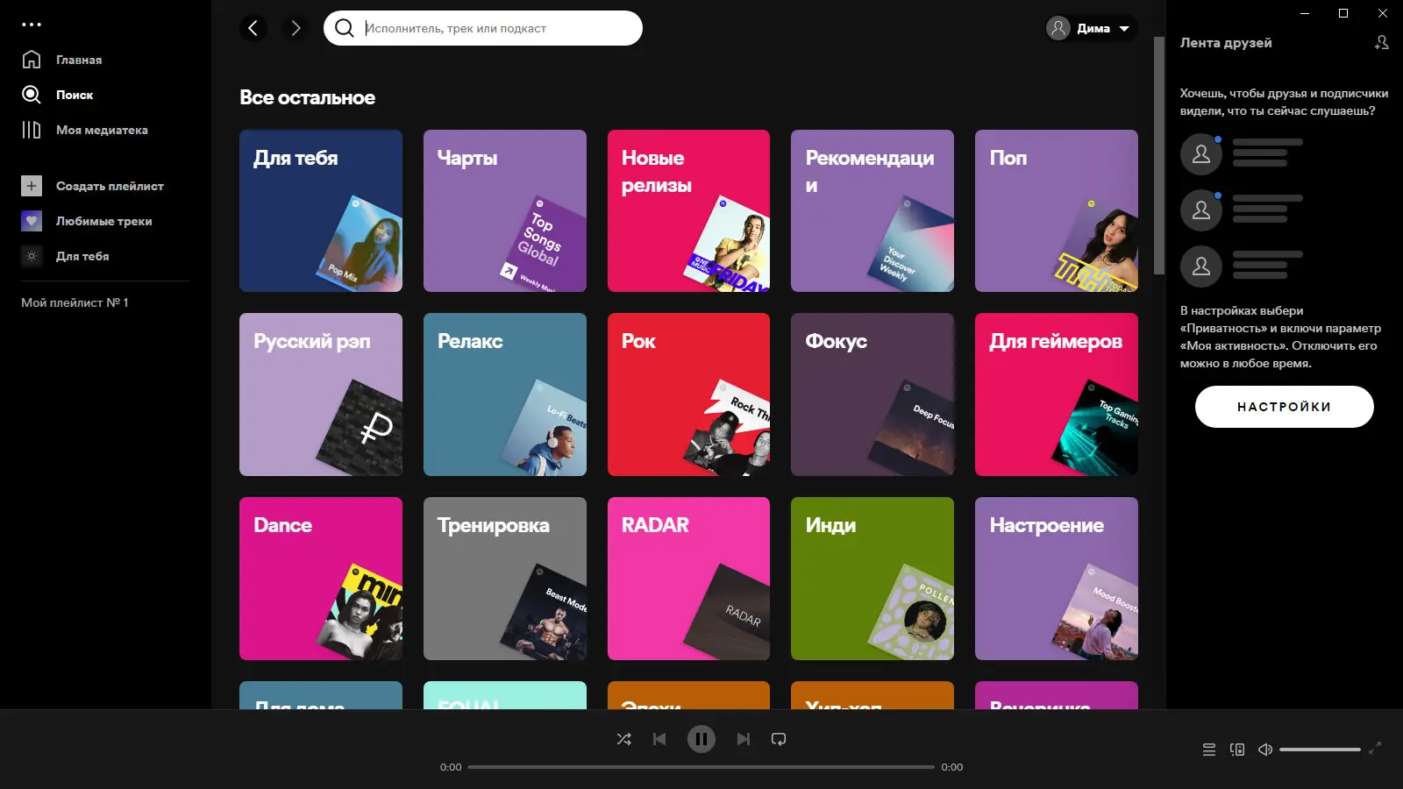Screen dimensions: 1403x789
Task: Click the main content vertical scrollbar
Action: pyautogui.click(x=1159, y=156)
